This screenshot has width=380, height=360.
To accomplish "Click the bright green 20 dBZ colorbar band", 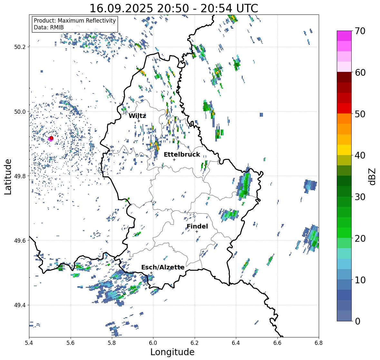I will 344,233.
